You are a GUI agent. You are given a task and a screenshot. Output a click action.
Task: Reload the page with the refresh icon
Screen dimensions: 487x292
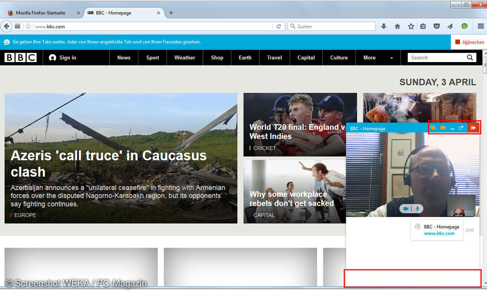click(x=279, y=26)
